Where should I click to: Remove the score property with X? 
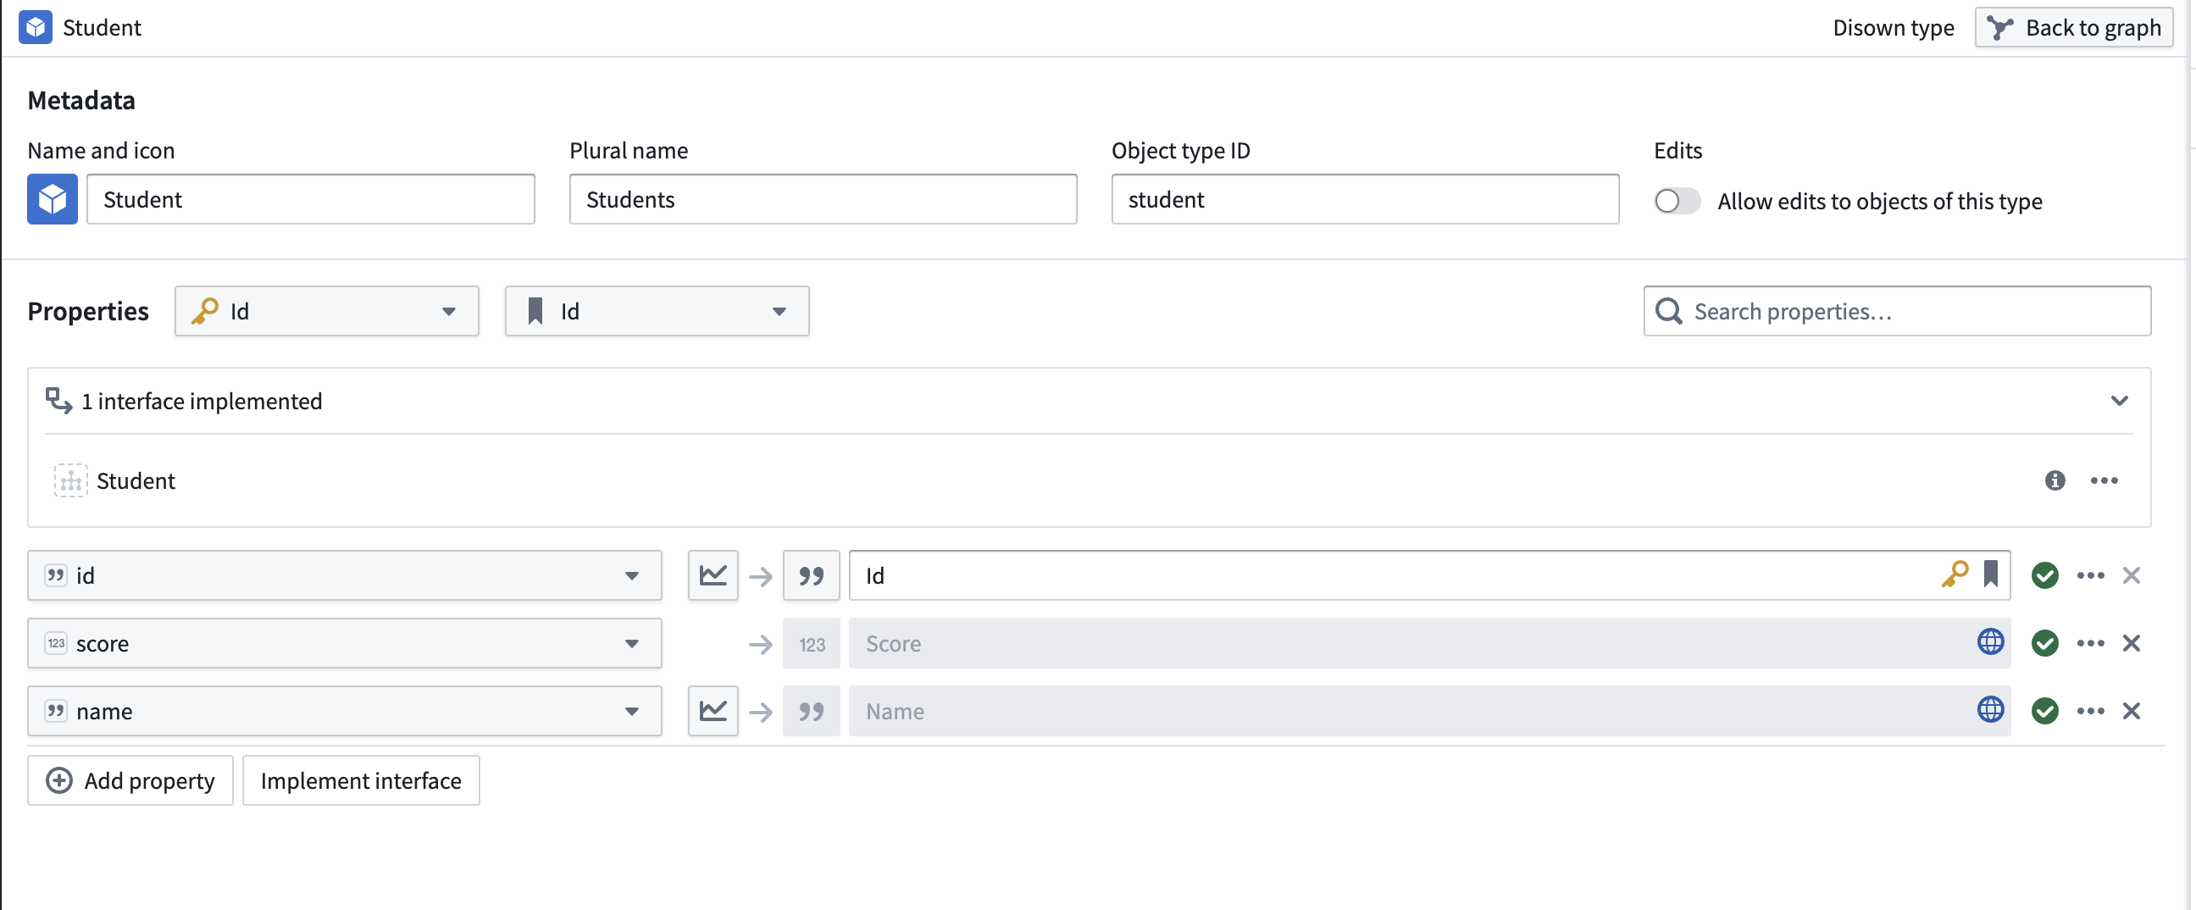click(2132, 643)
